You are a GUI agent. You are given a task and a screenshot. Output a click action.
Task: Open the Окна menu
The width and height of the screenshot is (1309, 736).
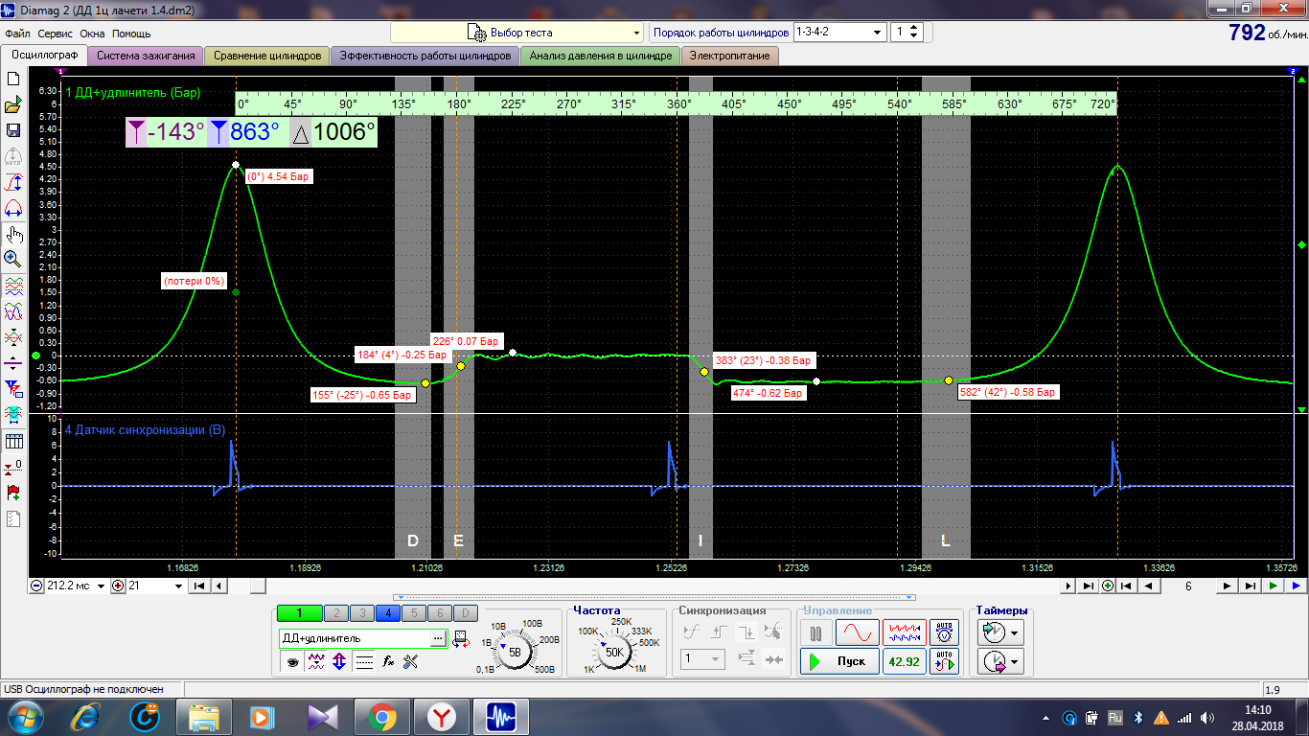tap(92, 34)
